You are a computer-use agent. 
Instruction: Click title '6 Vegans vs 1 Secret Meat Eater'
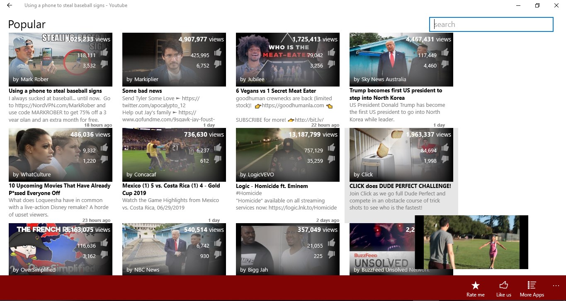tap(276, 91)
